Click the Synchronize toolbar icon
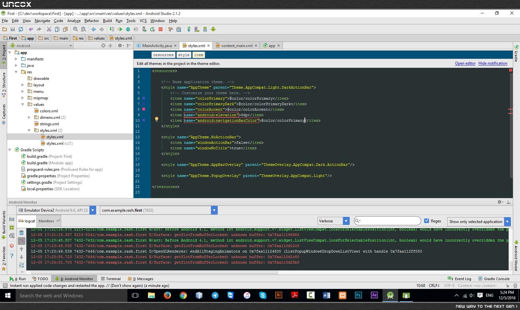 [x=21, y=29]
